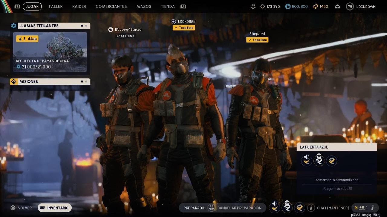Open the wax berries event thumbnail
The image size is (387, 217).
(x=50, y=52)
